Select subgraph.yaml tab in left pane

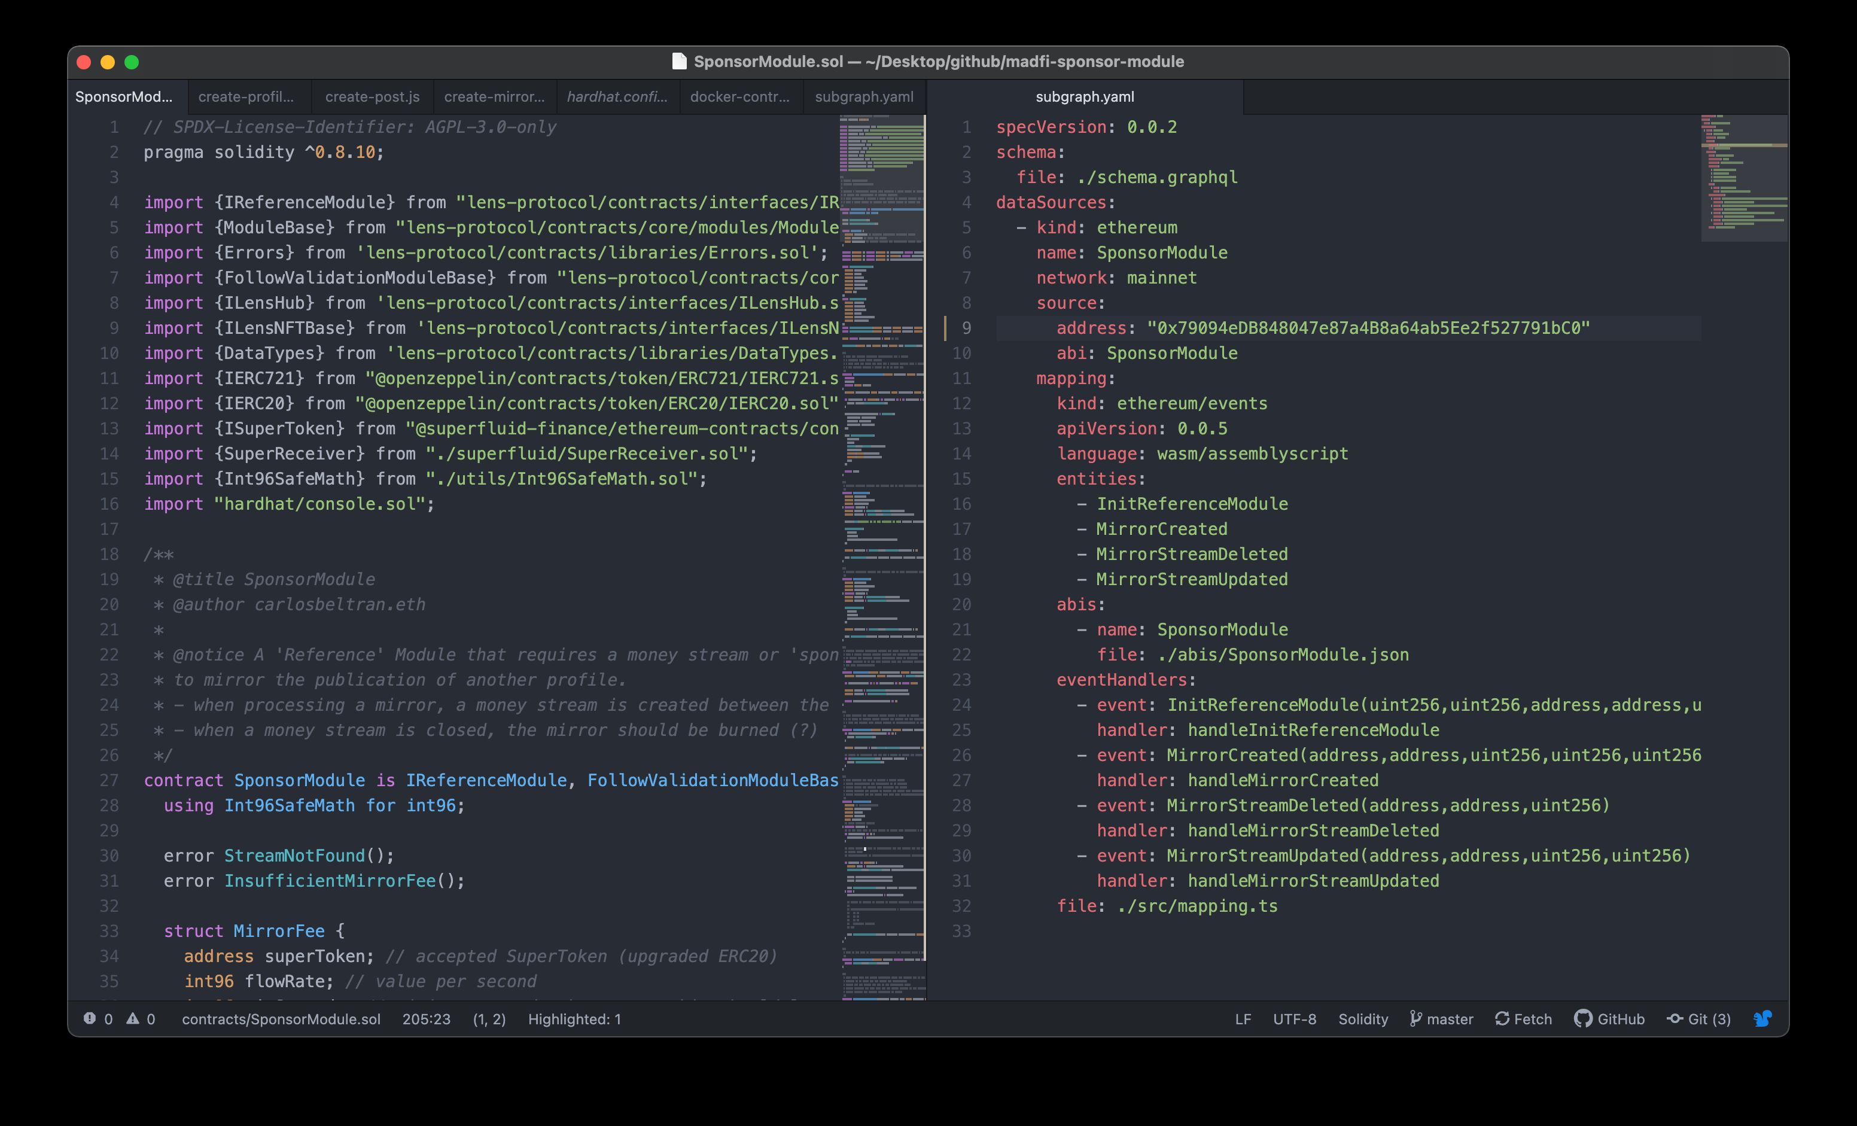(x=864, y=96)
